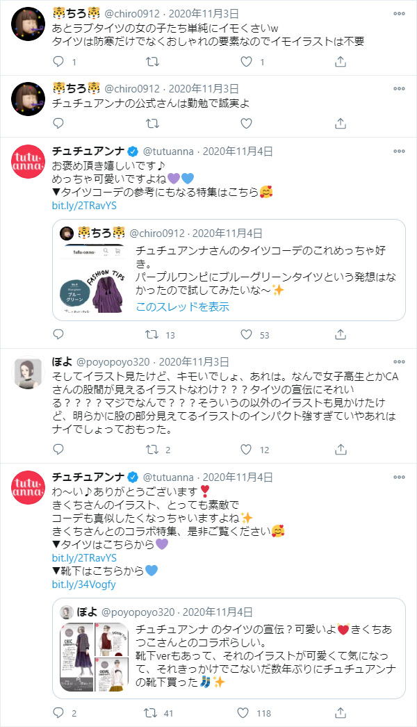Like tutuanna's tweet with 53 likes
417x727 pixels.
(x=245, y=334)
